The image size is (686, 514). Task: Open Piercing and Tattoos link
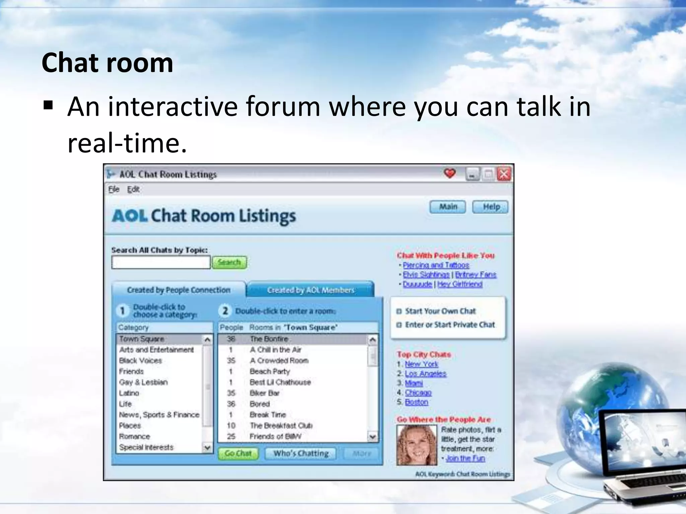click(436, 265)
